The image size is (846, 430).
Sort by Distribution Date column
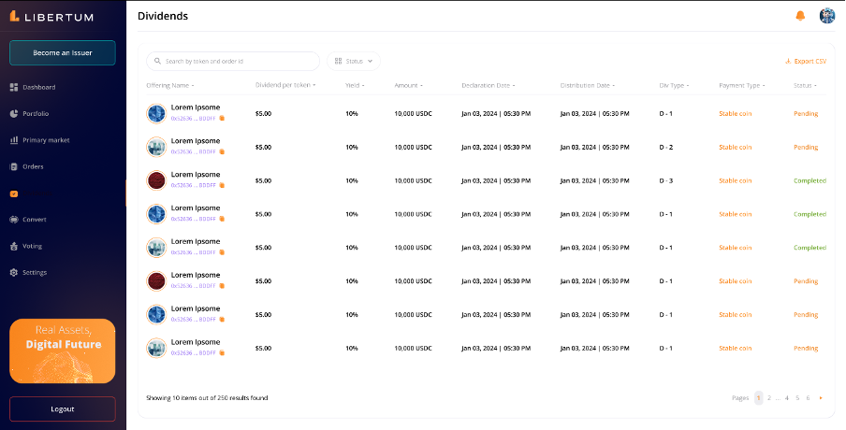[587, 85]
